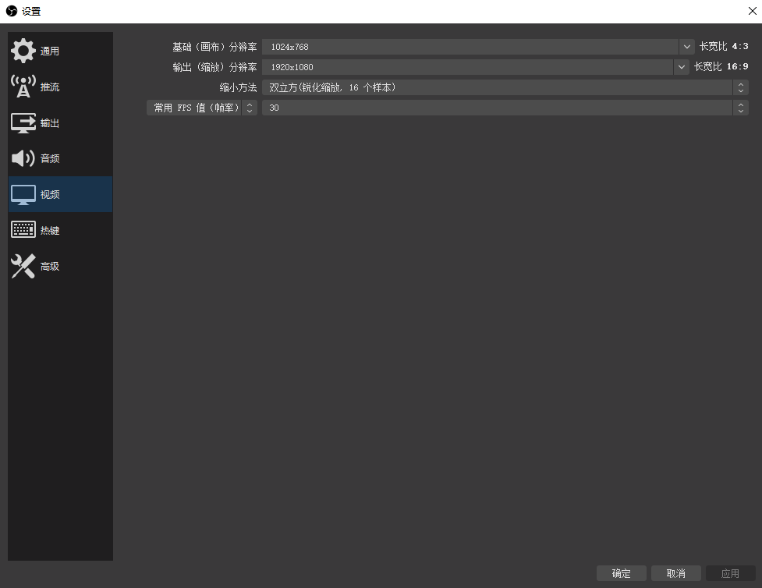This screenshot has height=588, width=762.
Task: Click the 确定 OK button
Action: [x=621, y=573]
